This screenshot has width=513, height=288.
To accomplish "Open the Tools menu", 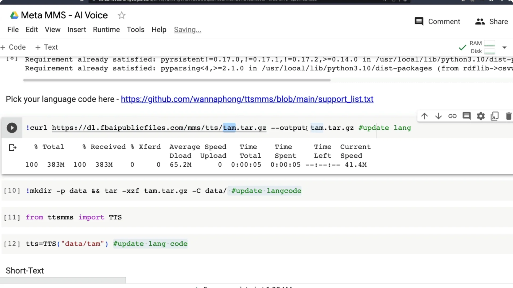I will coord(135,30).
